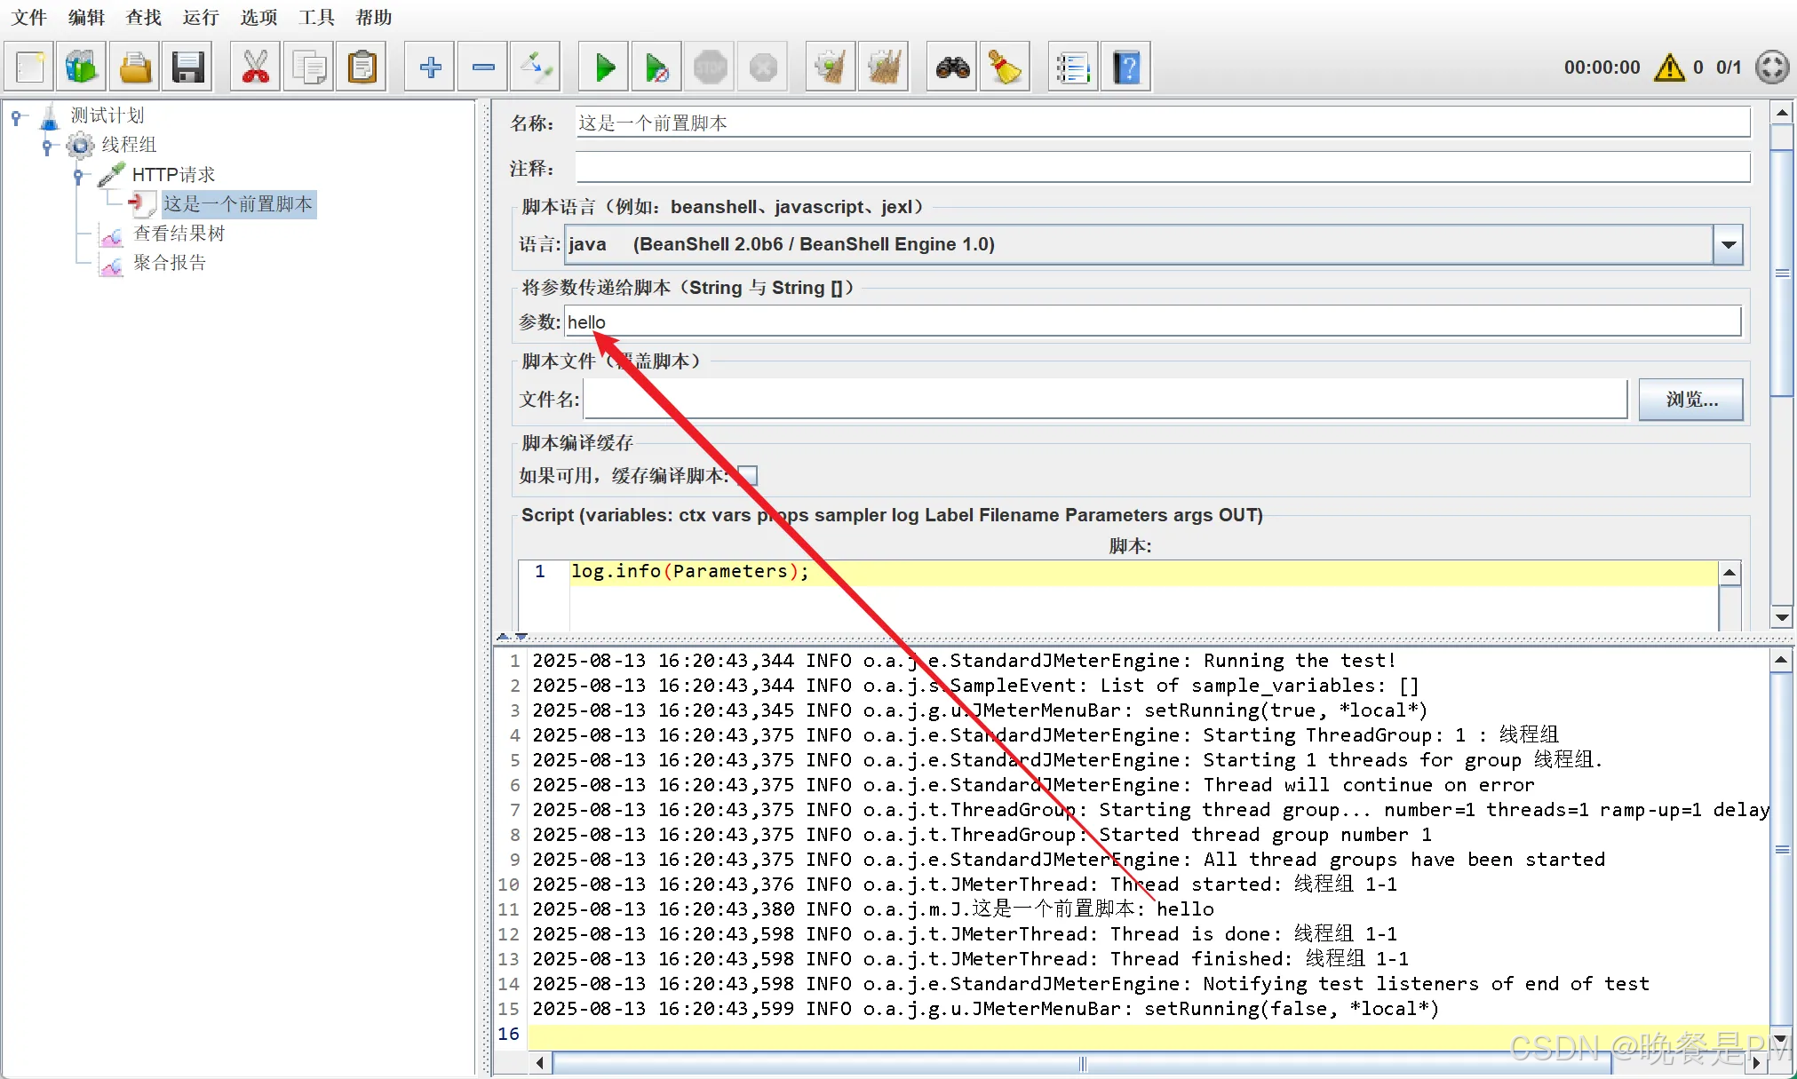Click the 0/1 thread count indicator
This screenshot has width=1797, height=1079.
pos(1728,67)
